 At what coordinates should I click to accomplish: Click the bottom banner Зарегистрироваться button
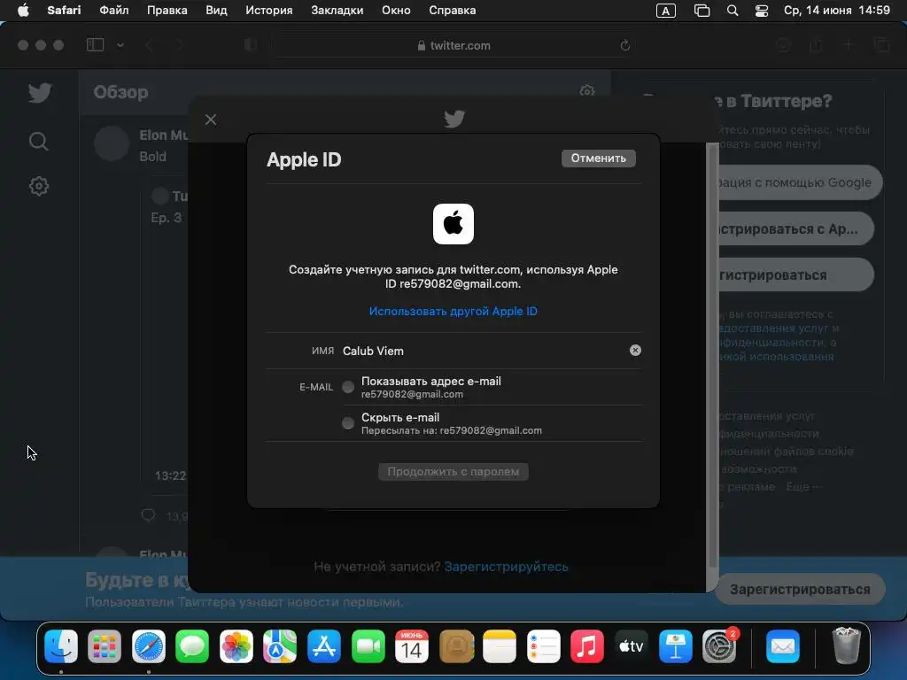coord(800,589)
